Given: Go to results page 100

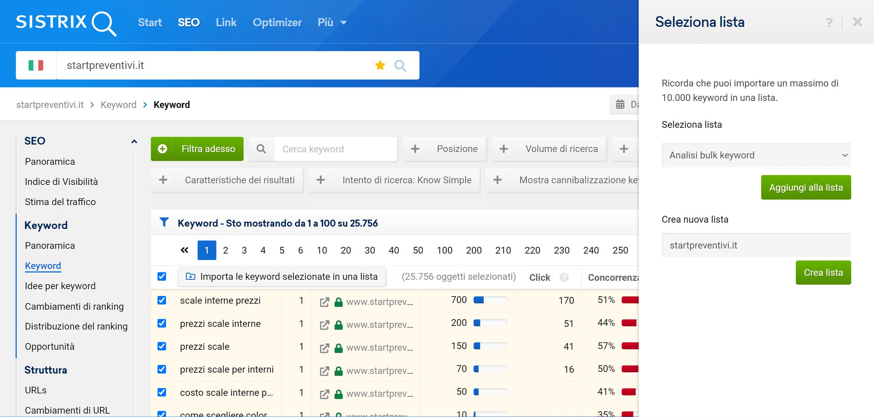Looking at the screenshot, I should click(444, 250).
